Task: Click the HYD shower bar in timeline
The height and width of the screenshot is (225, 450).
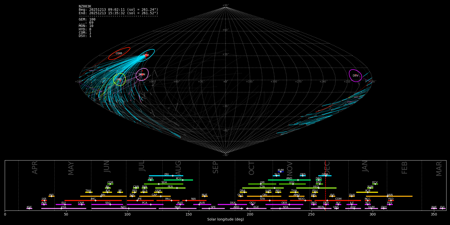Action: coord(316,188)
